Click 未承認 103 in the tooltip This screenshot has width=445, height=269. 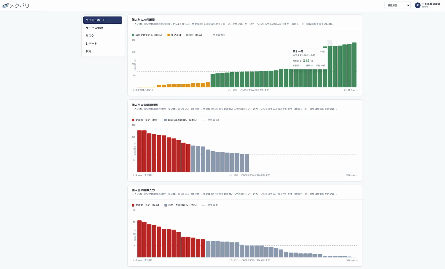298,66
